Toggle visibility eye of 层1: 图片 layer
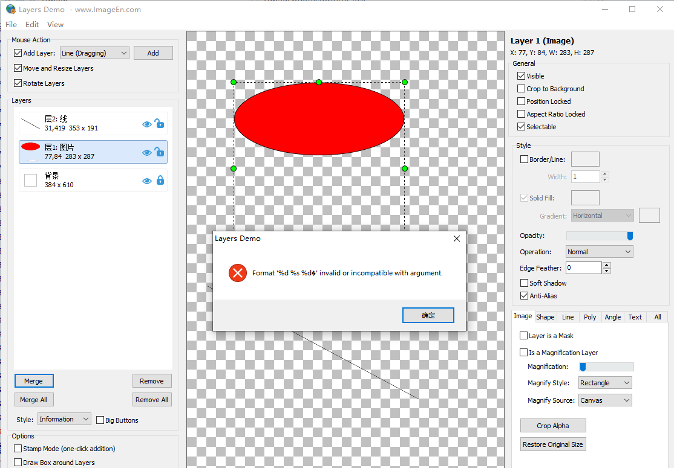The width and height of the screenshot is (674, 468). pyautogui.click(x=146, y=152)
